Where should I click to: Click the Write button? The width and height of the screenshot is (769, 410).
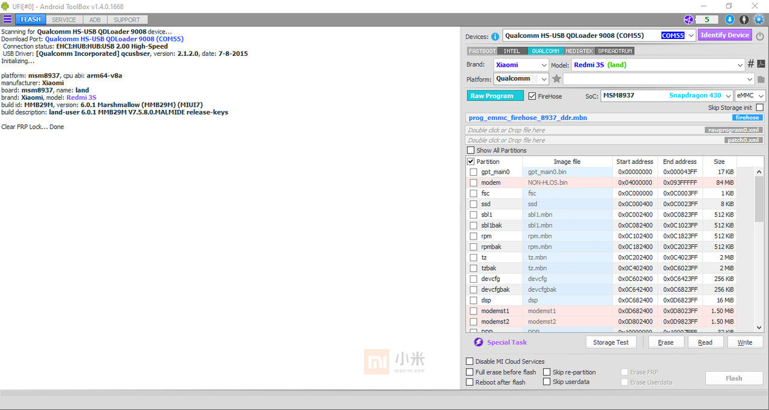coord(745,342)
